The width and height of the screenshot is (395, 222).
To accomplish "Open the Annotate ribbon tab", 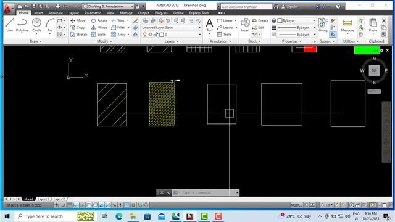I will click(x=56, y=13).
